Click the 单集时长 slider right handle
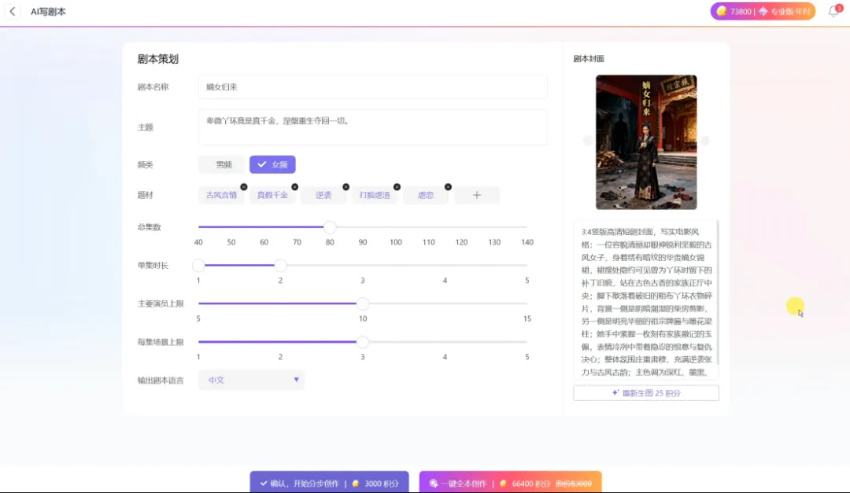The image size is (850, 493). click(280, 266)
